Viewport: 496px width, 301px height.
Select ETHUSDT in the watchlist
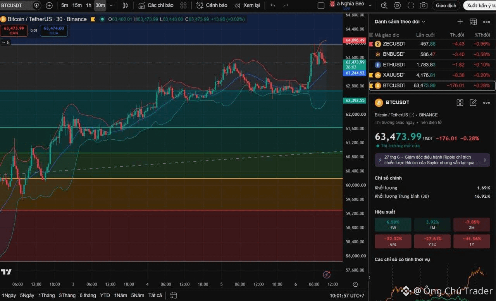click(432, 65)
